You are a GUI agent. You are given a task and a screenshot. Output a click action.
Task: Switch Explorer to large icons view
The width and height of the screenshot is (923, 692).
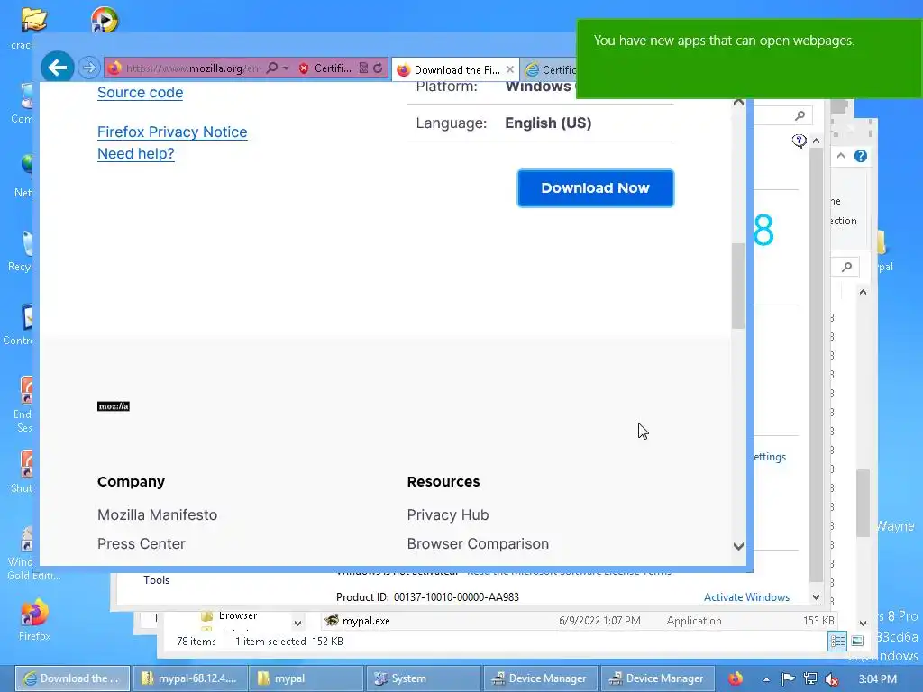pyautogui.click(x=857, y=641)
